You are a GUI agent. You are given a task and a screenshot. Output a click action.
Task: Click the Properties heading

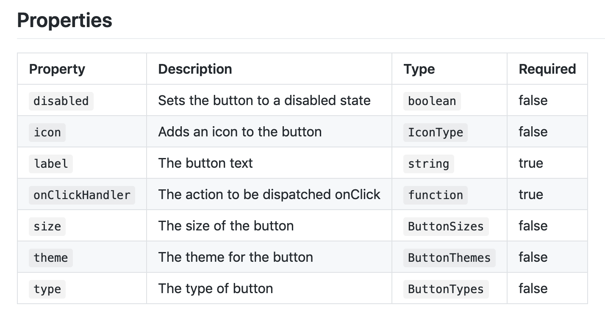pyautogui.click(x=64, y=20)
